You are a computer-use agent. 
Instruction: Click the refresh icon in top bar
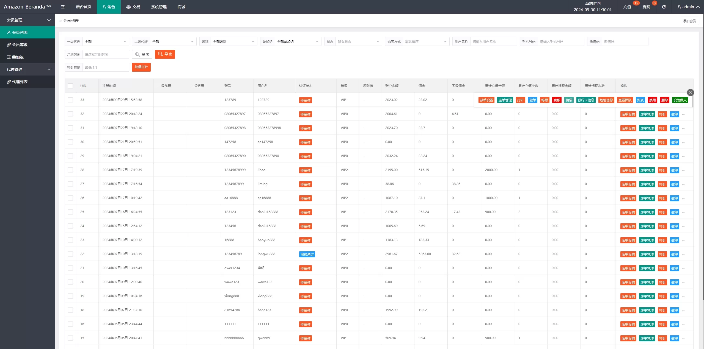click(x=664, y=7)
